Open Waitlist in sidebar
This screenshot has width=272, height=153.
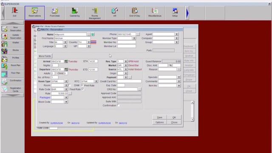click(12, 44)
